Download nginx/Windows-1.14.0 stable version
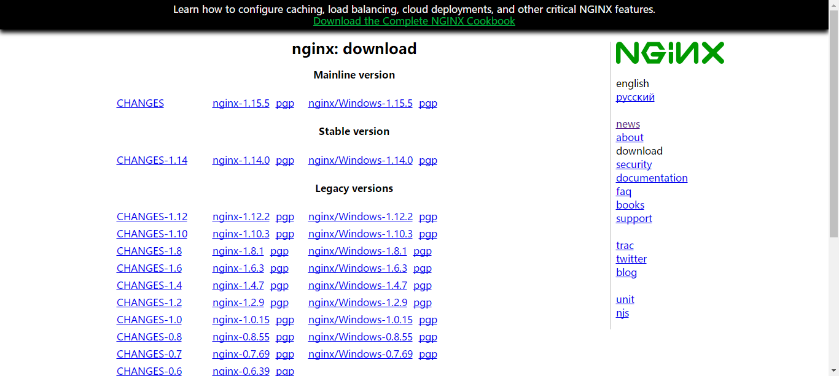This screenshot has width=839, height=376. tap(361, 160)
